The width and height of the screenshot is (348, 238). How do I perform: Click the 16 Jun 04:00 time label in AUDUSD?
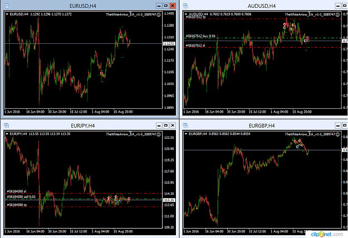(214, 112)
